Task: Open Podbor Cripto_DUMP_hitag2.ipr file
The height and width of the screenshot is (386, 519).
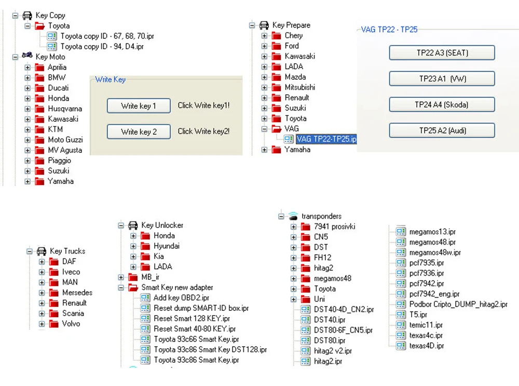Action: coord(458,304)
